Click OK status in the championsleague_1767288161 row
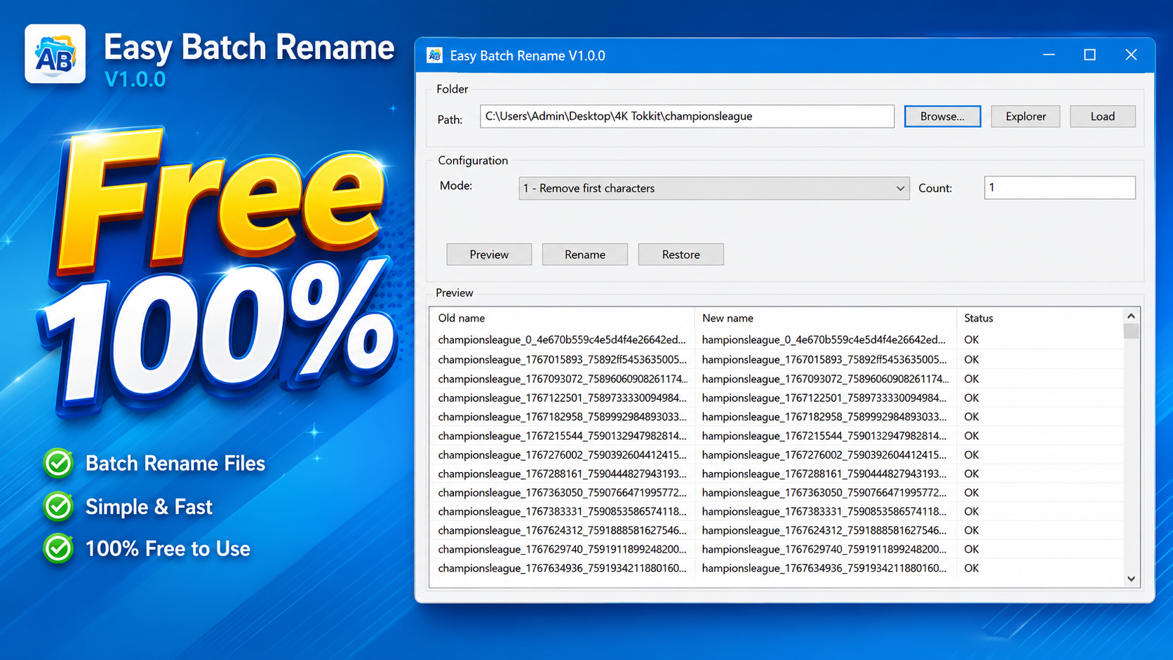 (x=971, y=473)
